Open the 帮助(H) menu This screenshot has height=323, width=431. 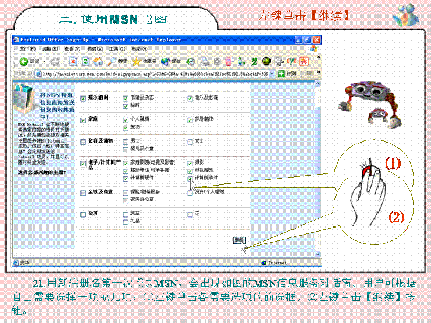coord(139,49)
